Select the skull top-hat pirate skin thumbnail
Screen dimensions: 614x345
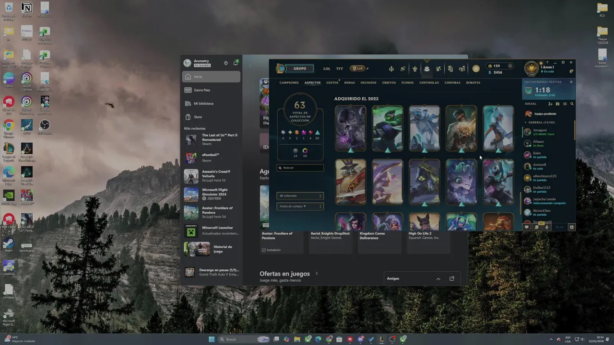pos(351,182)
